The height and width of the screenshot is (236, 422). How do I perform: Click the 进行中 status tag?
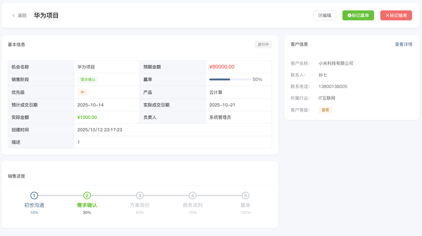coord(263,44)
